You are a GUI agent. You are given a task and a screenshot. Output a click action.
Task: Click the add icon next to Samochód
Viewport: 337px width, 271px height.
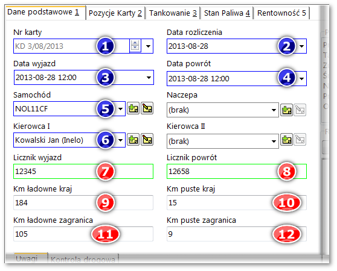pyautogui.click(x=133, y=108)
